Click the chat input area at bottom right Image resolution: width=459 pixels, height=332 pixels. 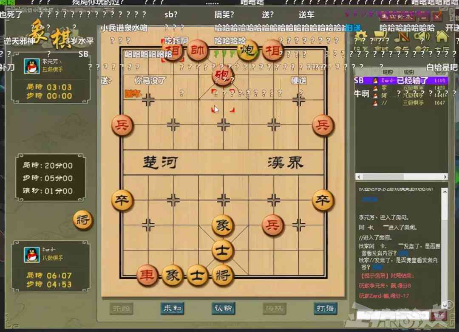391,315
